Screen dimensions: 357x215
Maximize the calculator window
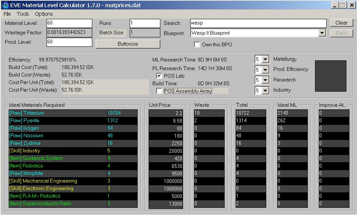(x=343, y=5)
